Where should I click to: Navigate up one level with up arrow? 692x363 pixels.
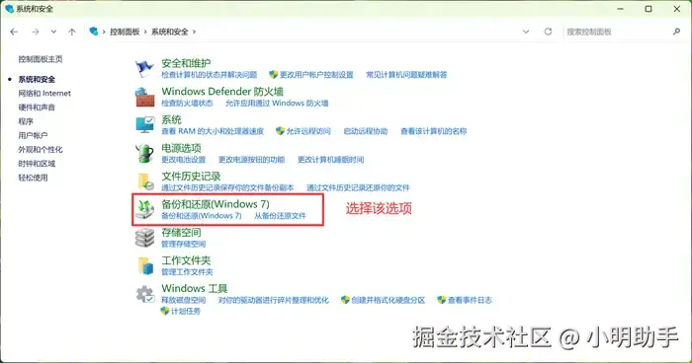pos(72,32)
